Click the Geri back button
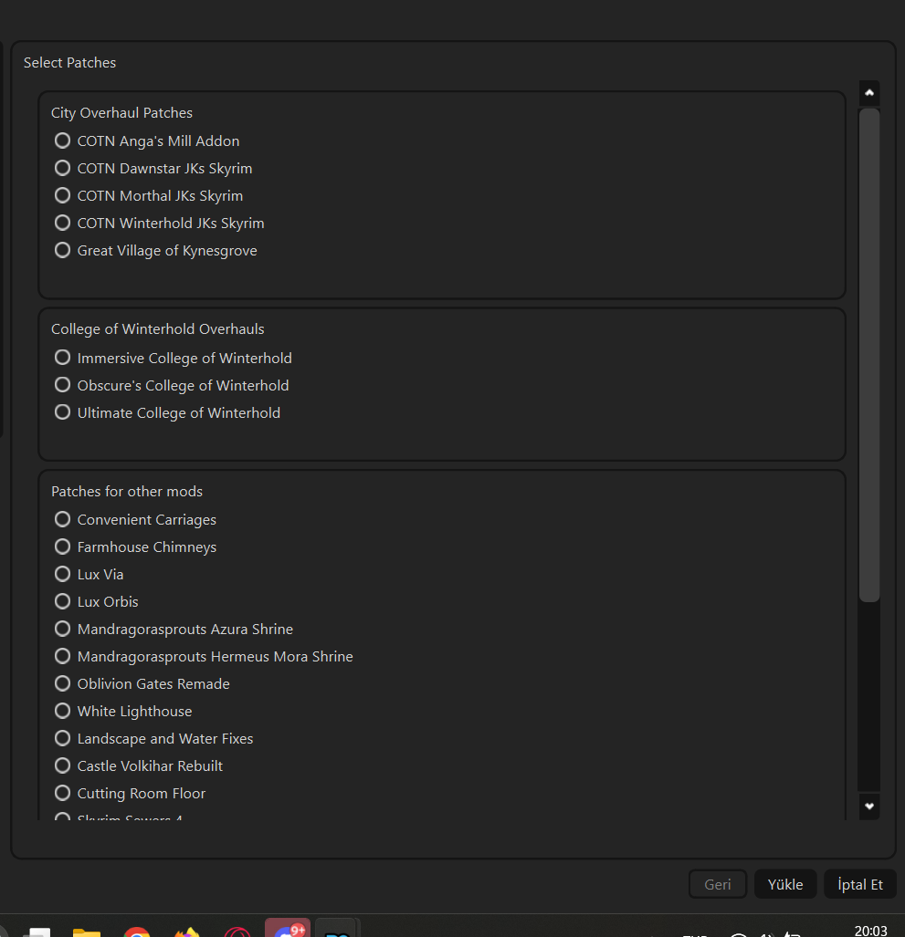 718,884
